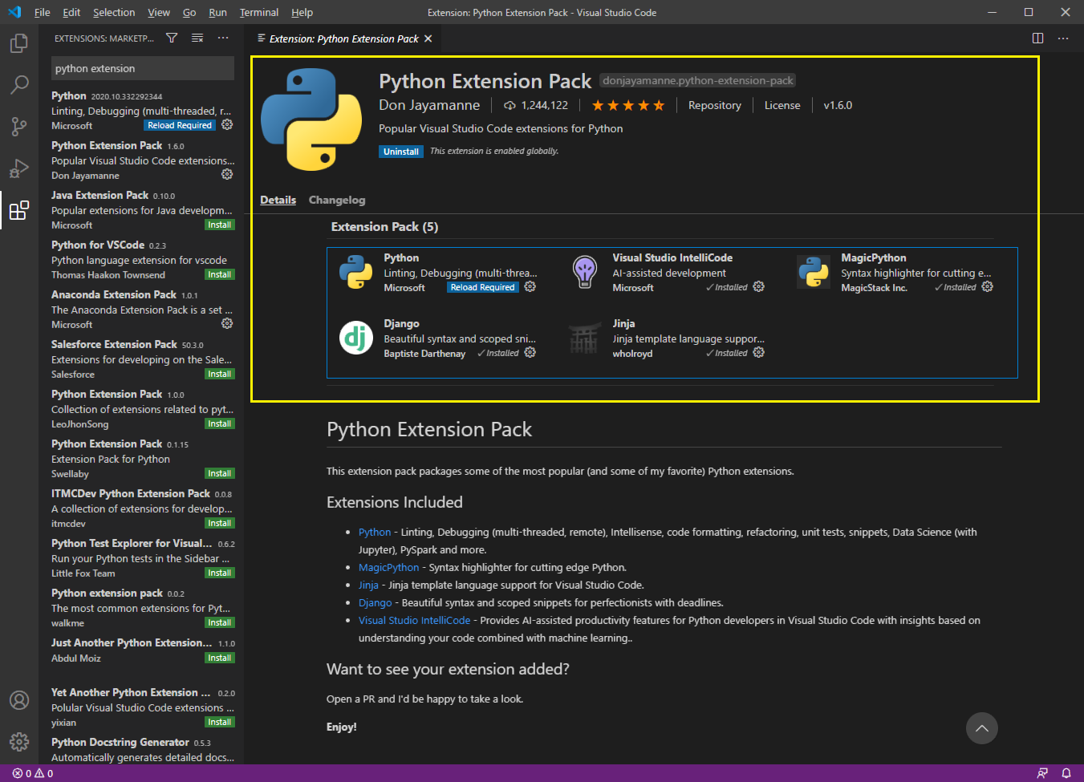The image size is (1084, 782).
Task: Follow the Python link in readme
Action: pyautogui.click(x=375, y=532)
